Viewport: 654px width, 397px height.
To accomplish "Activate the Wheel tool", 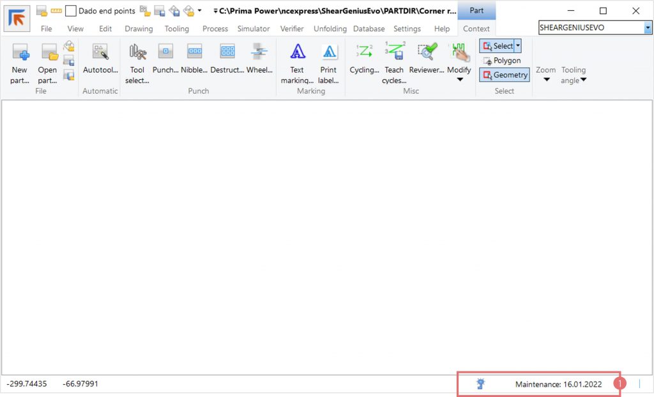I will tap(259, 54).
